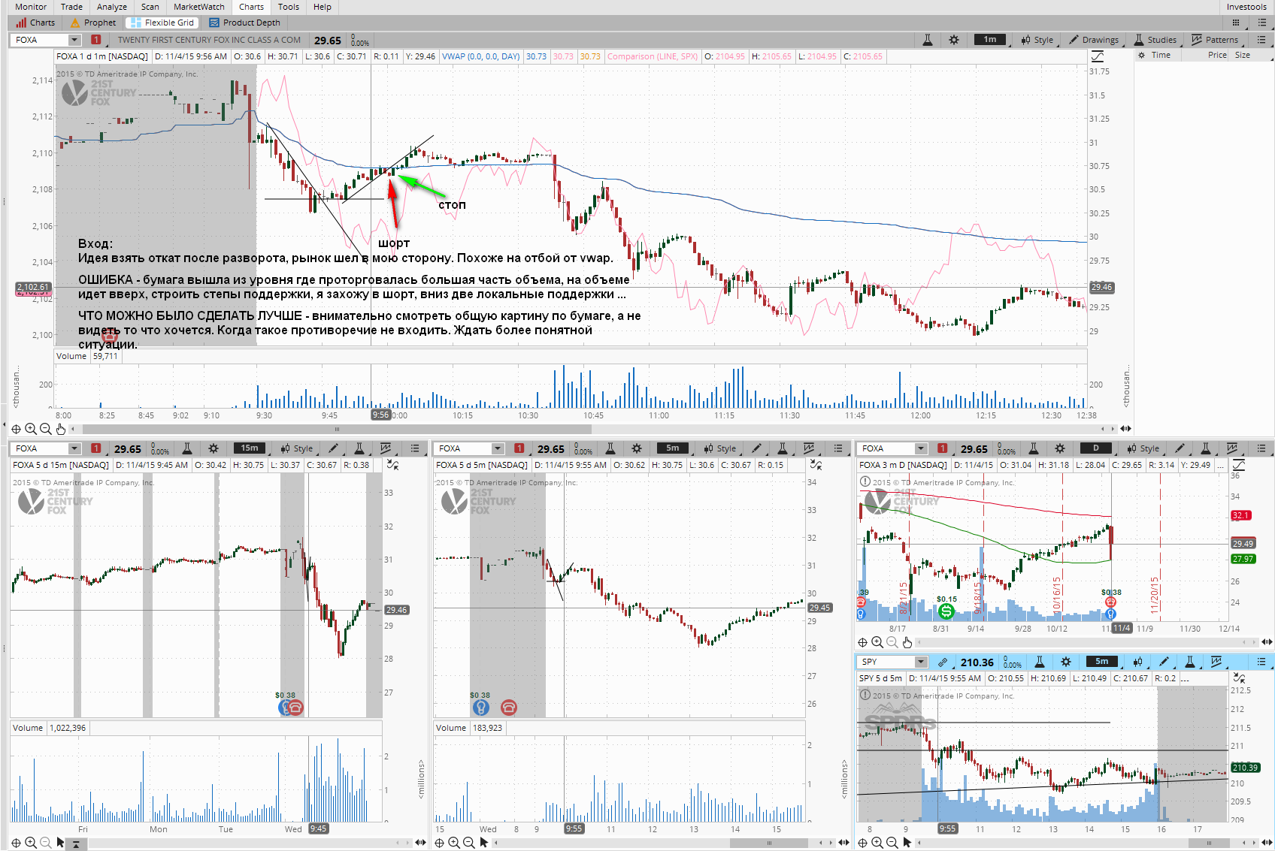Toggle the price axis scale icon on main chart
This screenshot has width=1275, height=851.
pyautogui.click(x=1098, y=56)
